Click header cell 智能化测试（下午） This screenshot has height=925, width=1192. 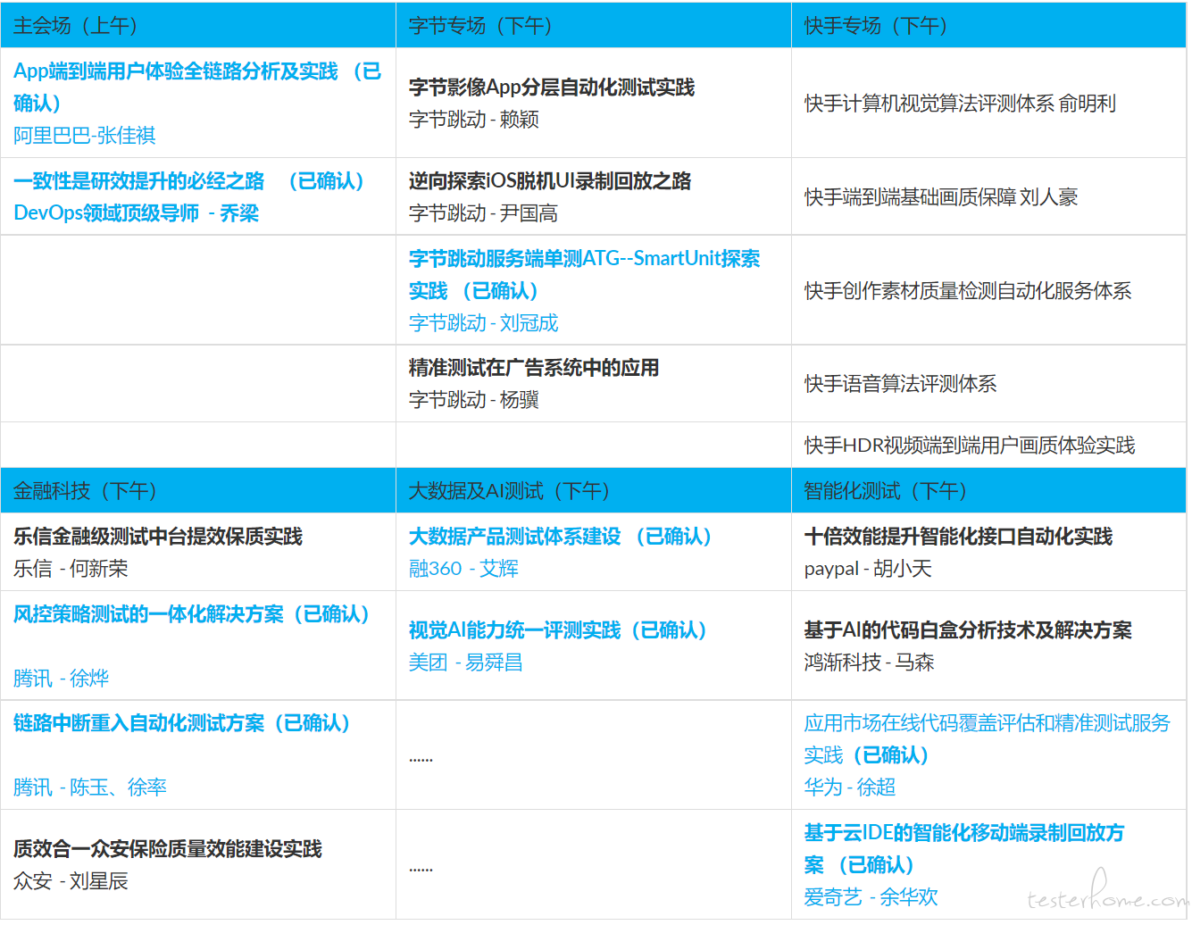[x=988, y=490]
